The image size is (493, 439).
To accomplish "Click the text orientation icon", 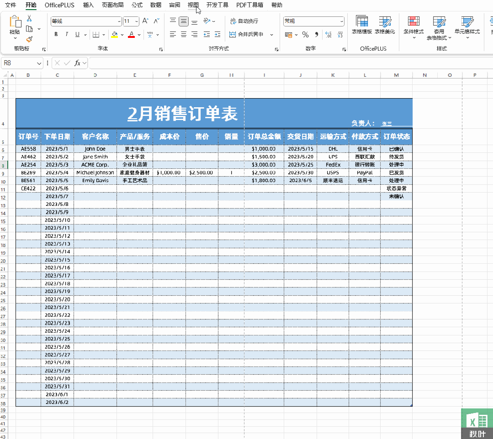I will (207, 21).
